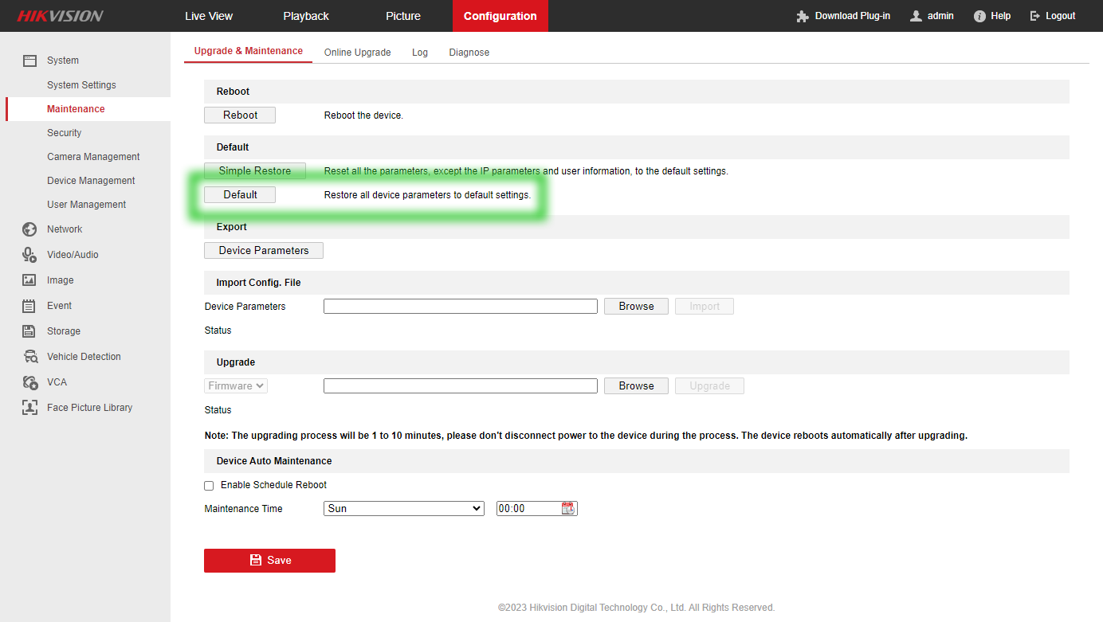This screenshot has width=1103, height=622.
Task: Click the Simple Restore button
Action: [x=255, y=171]
